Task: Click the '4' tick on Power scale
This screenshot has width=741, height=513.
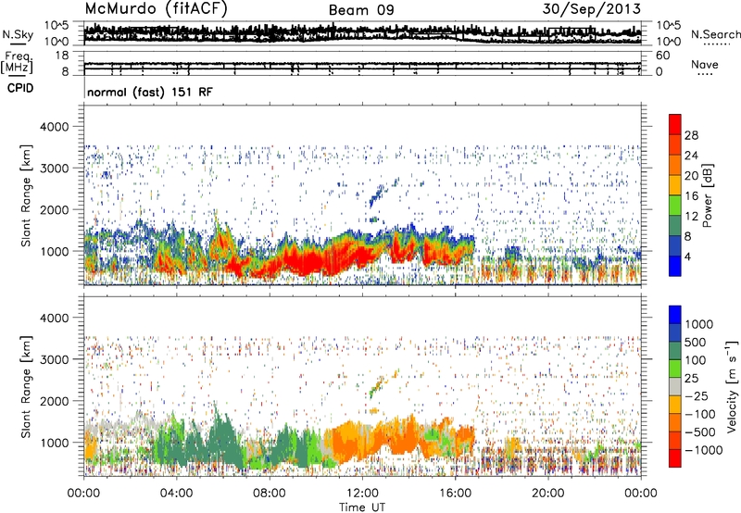Action: coord(687,257)
